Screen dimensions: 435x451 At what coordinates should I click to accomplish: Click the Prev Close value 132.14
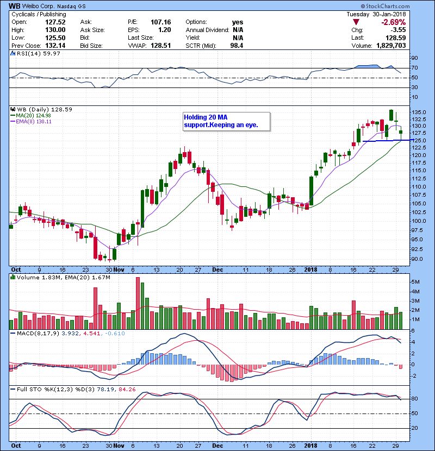point(55,46)
